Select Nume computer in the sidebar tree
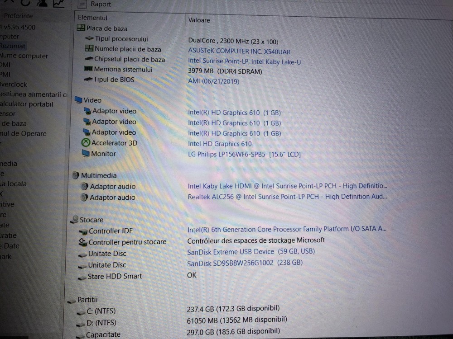 pyautogui.click(x=24, y=56)
